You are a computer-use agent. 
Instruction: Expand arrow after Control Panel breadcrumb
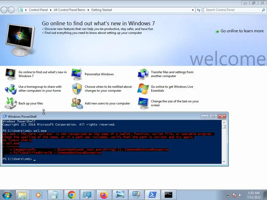(x=51, y=10)
